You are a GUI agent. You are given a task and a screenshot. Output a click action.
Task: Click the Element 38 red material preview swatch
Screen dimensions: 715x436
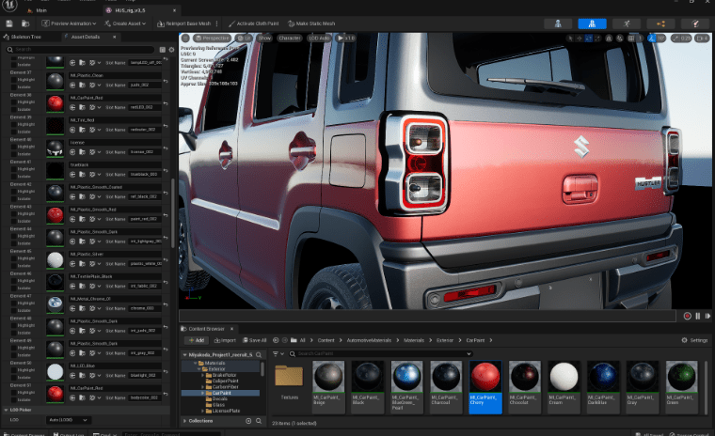click(x=56, y=103)
